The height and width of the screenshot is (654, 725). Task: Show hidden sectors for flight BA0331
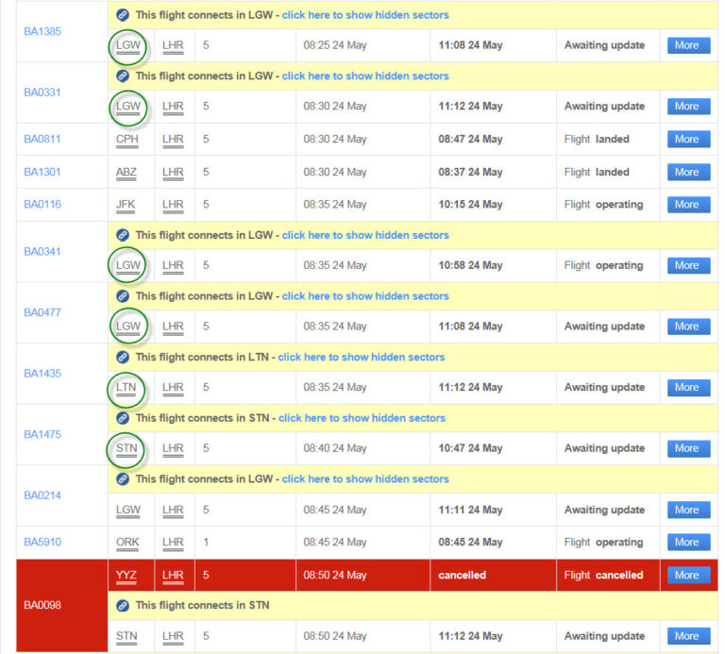pos(365,76)
